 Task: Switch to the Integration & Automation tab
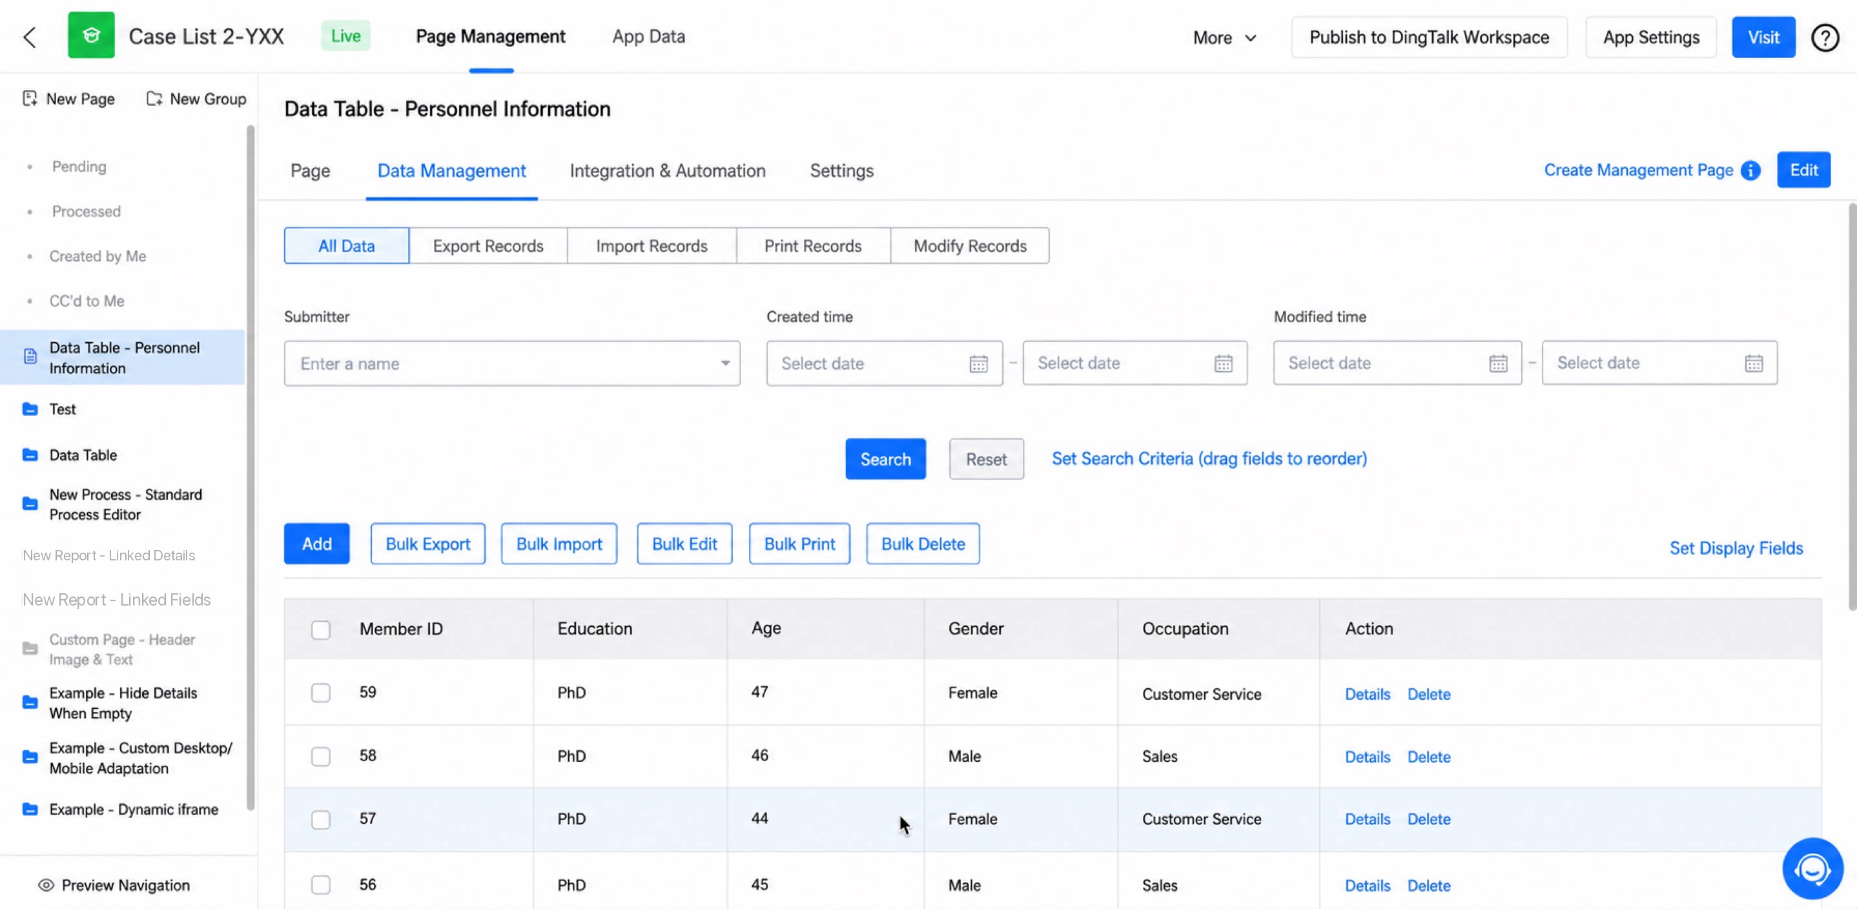(x=668, y=171)
